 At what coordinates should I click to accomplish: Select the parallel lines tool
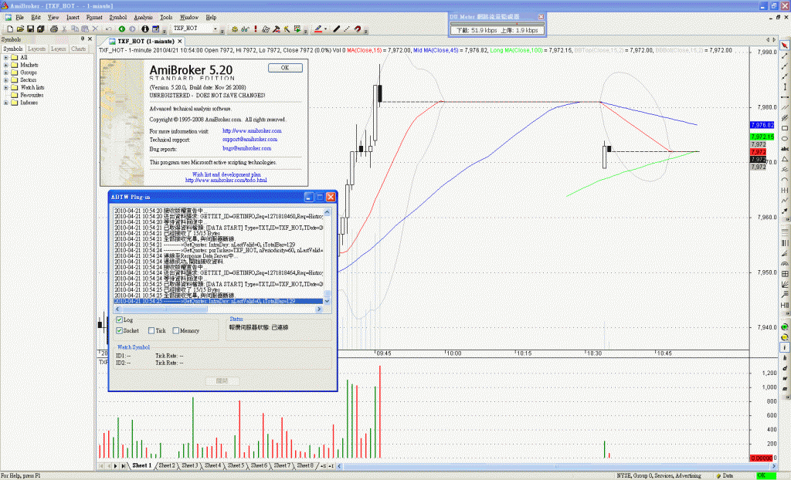point(785,107)
